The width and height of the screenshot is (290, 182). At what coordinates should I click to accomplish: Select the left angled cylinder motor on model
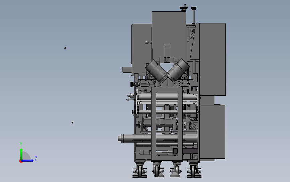pyautogui.click(x=156, y=71)
